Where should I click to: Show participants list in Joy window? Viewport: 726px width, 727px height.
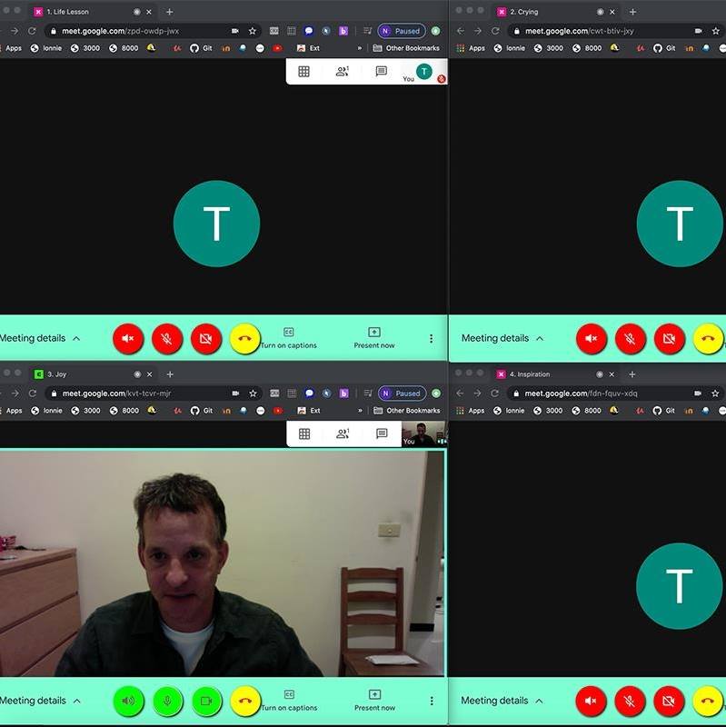click(x=343, y=433)
